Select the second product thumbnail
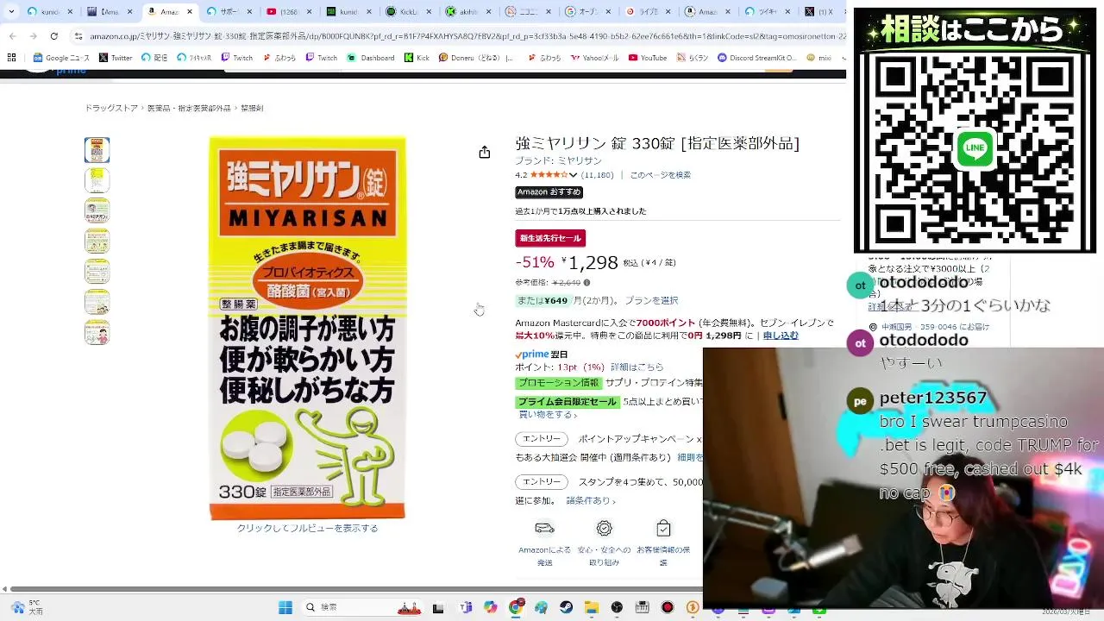1104x621 pixels. (x=97, y=180)
